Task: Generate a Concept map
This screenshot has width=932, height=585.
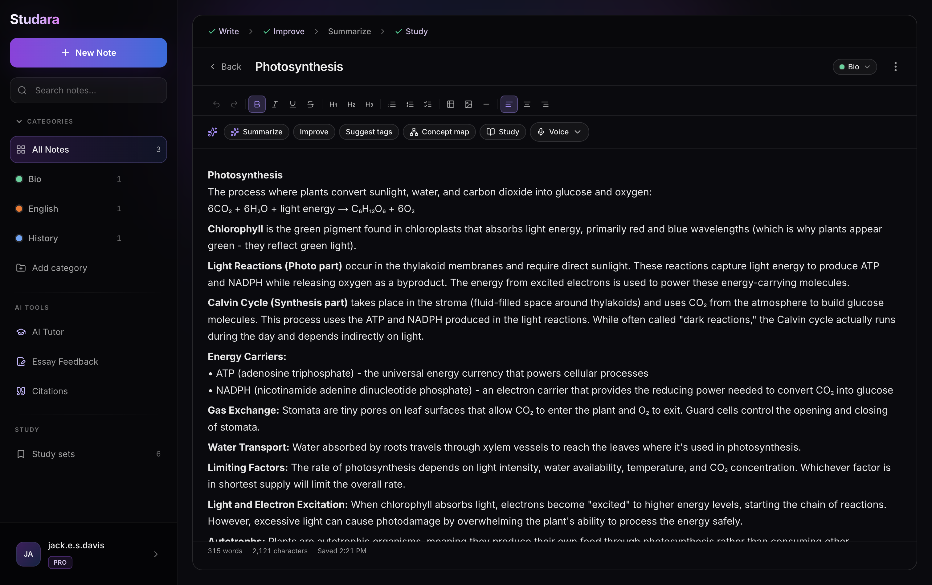Action: coord(439,132)
